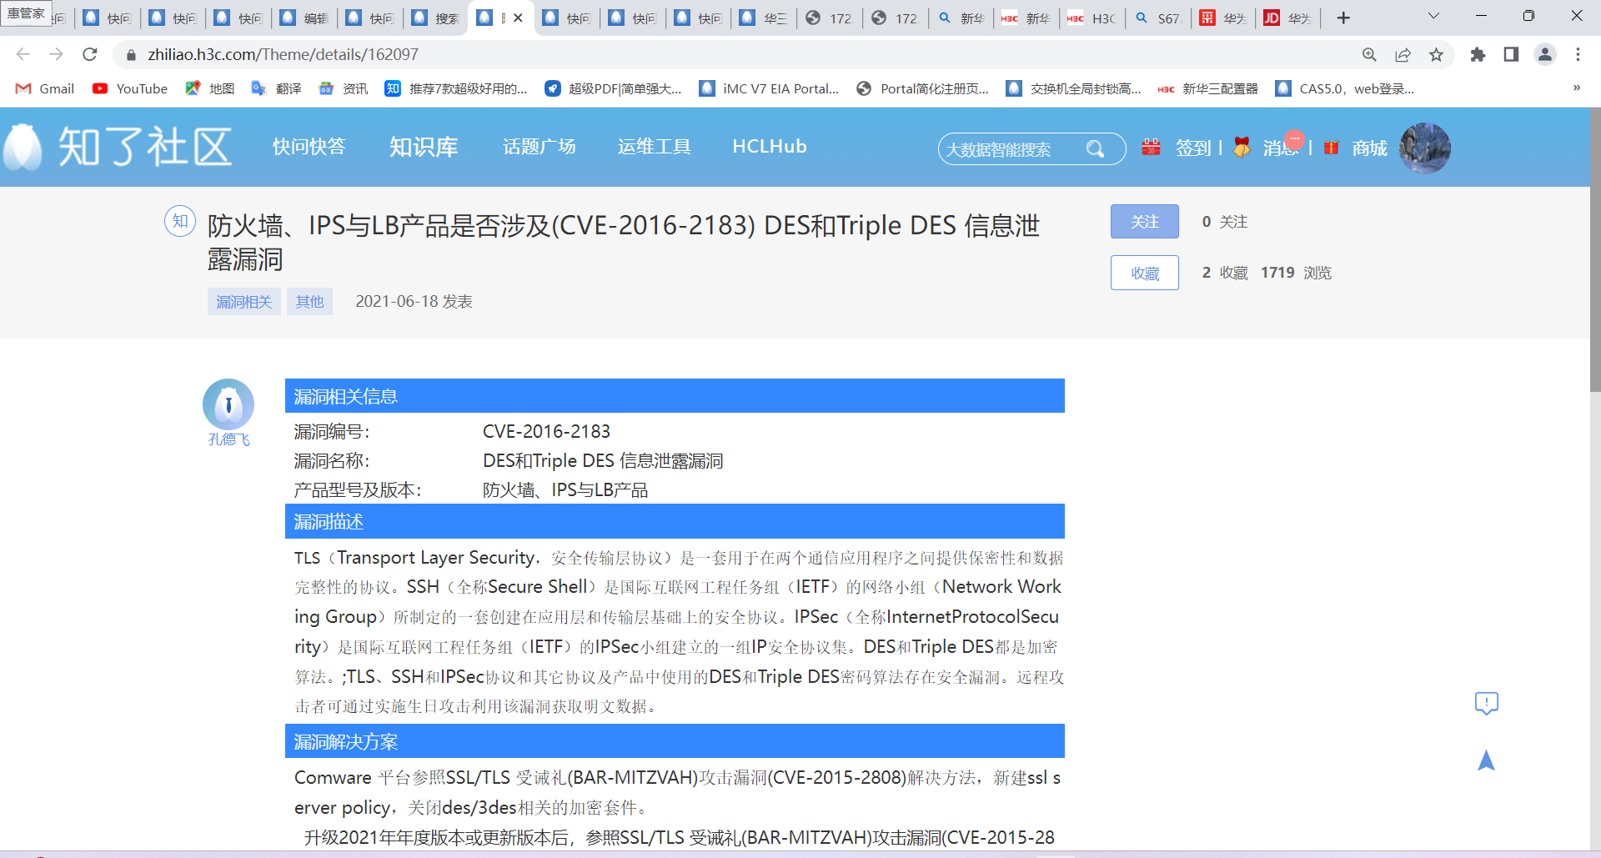The height and width of the screenshot is (858, 1601).
Task: Open bookmark 推荐7款超级好用的
Action: coord(456,88)
